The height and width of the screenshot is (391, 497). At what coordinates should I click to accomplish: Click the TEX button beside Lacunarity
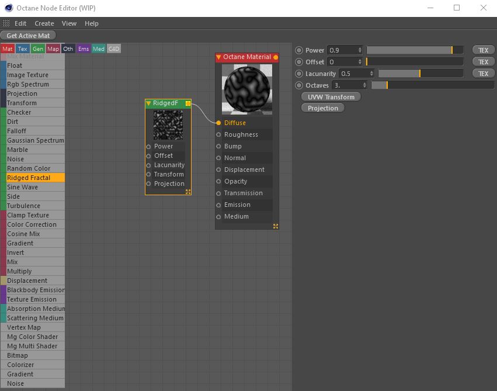tap(483, 73)
